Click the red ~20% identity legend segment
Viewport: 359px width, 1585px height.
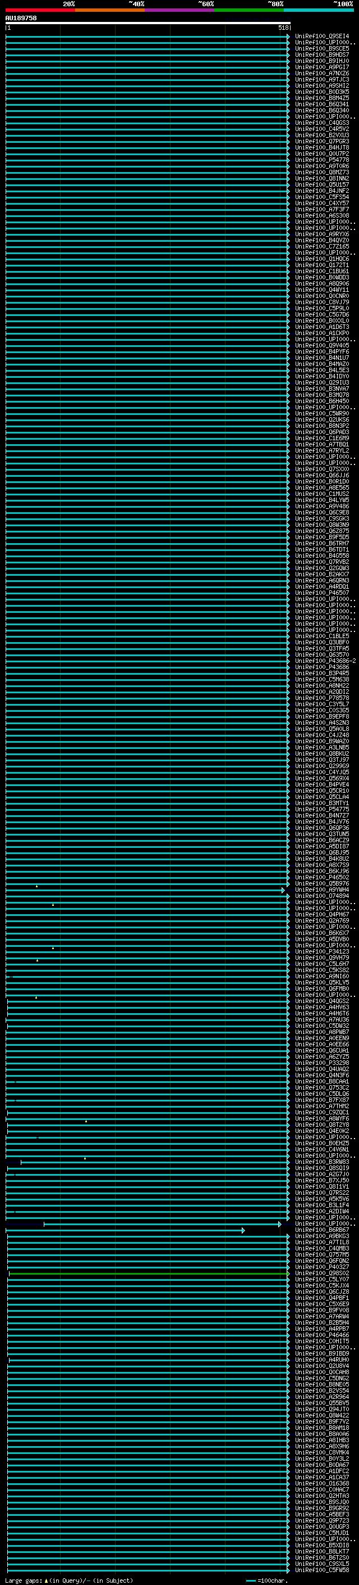click(x=40, y=10)
